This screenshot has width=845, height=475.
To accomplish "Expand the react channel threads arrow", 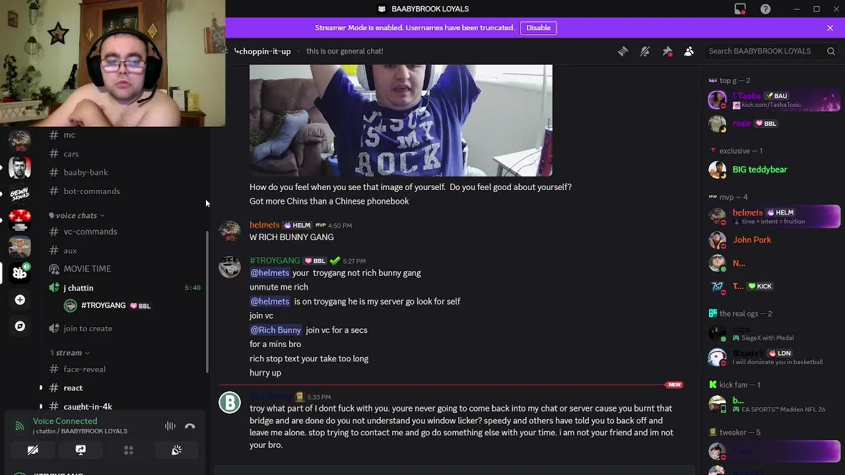I will (41, 388).
